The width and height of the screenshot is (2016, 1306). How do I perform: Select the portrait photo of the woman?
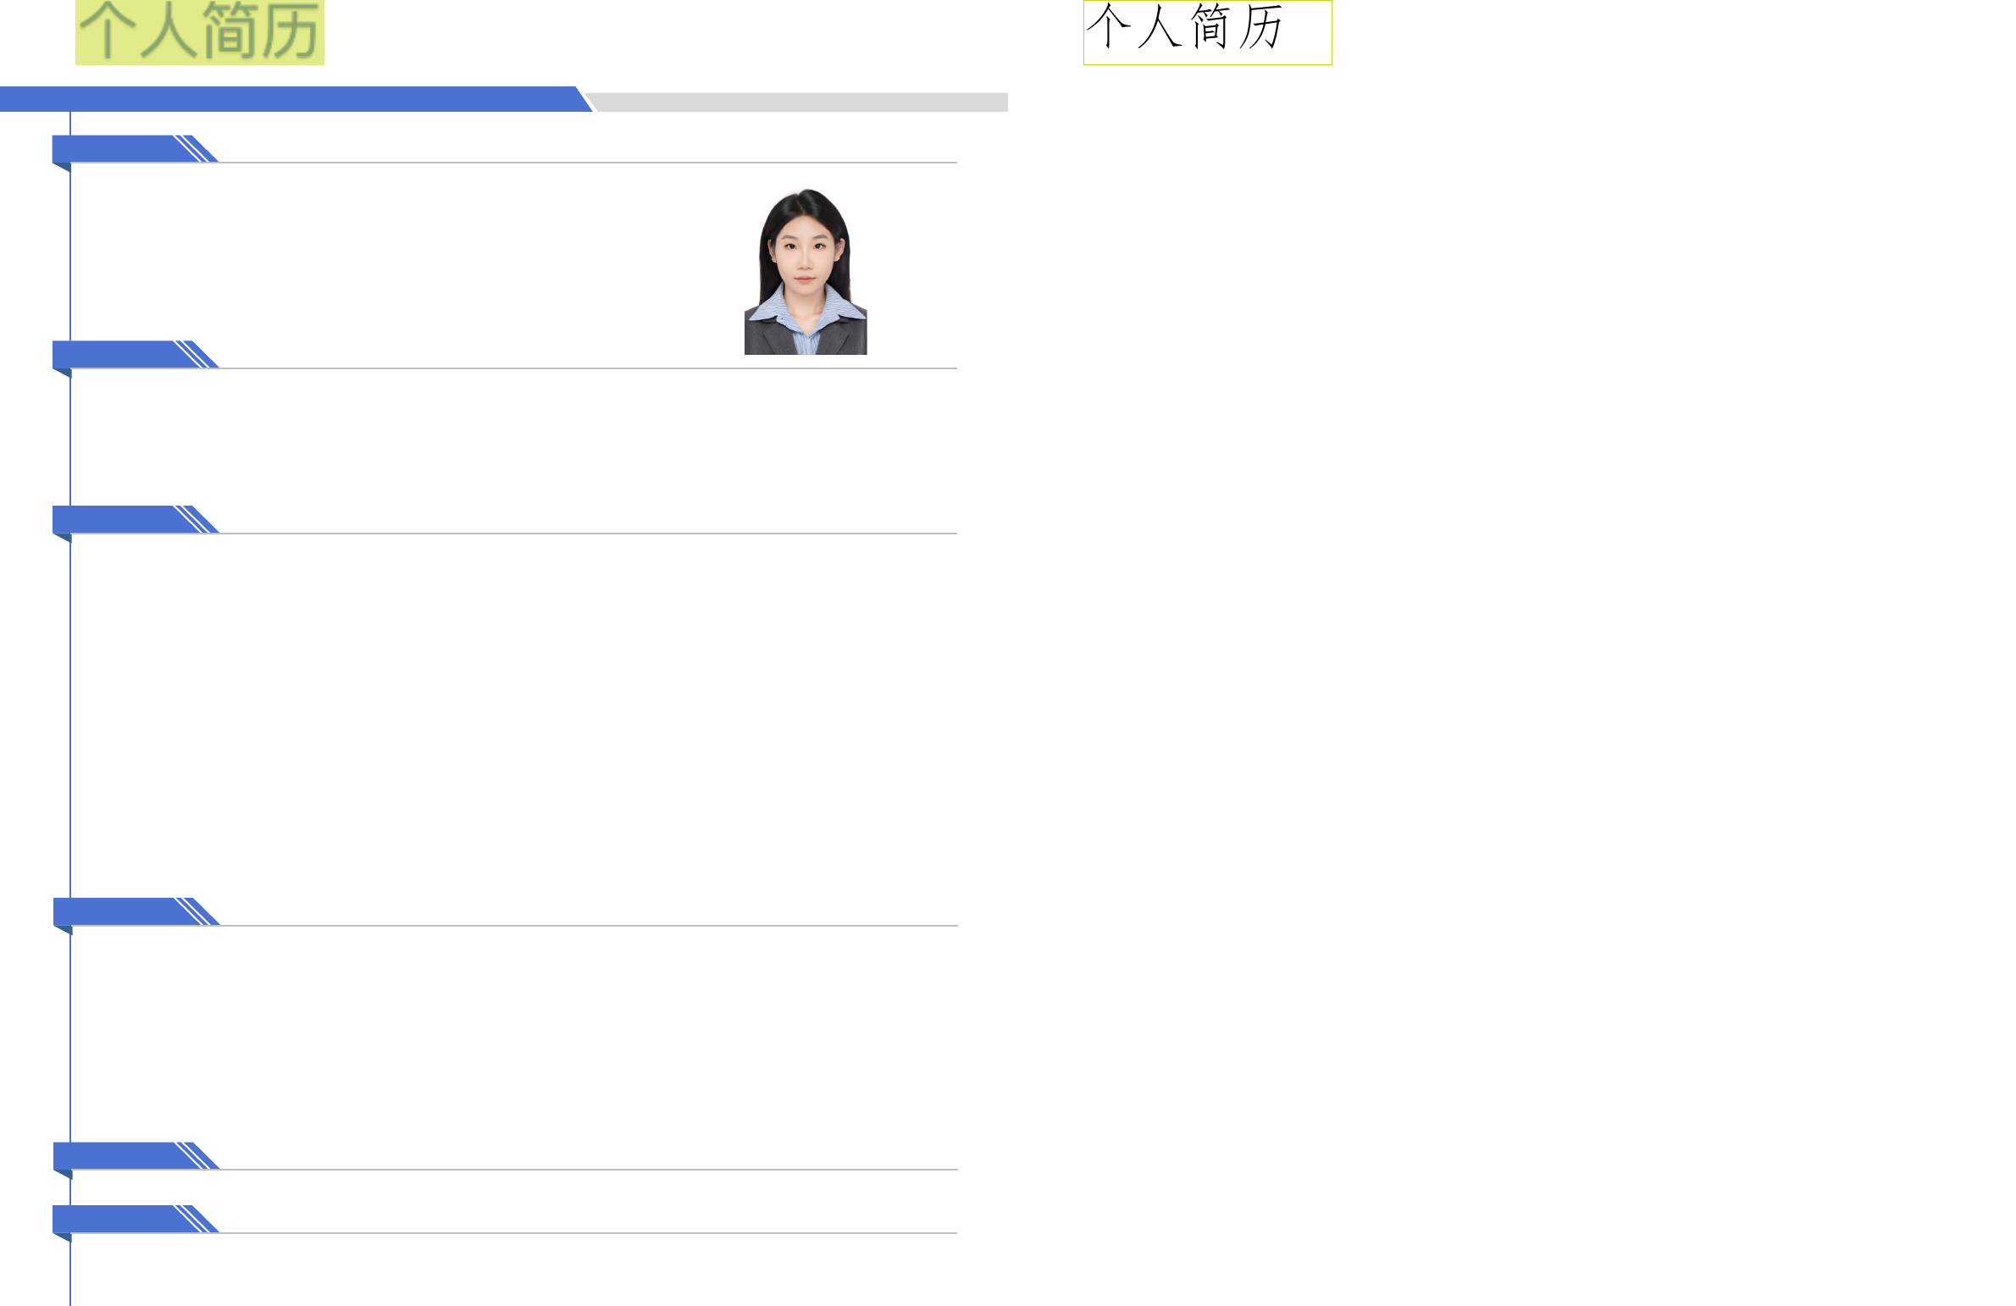click(806, 271)
